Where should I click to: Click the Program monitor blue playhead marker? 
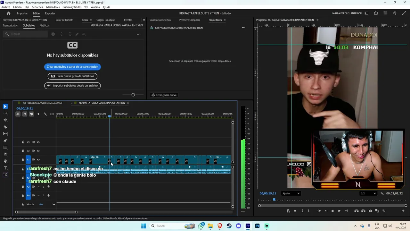point(274,200)
